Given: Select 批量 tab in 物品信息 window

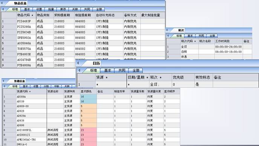Looking at the screenshot, I should [51, 9].
